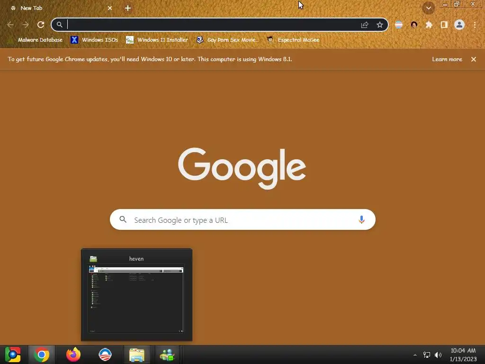The image size is (485, 364).
Task: Start voice search with microphone icon
Action: (x=361, y=220)
